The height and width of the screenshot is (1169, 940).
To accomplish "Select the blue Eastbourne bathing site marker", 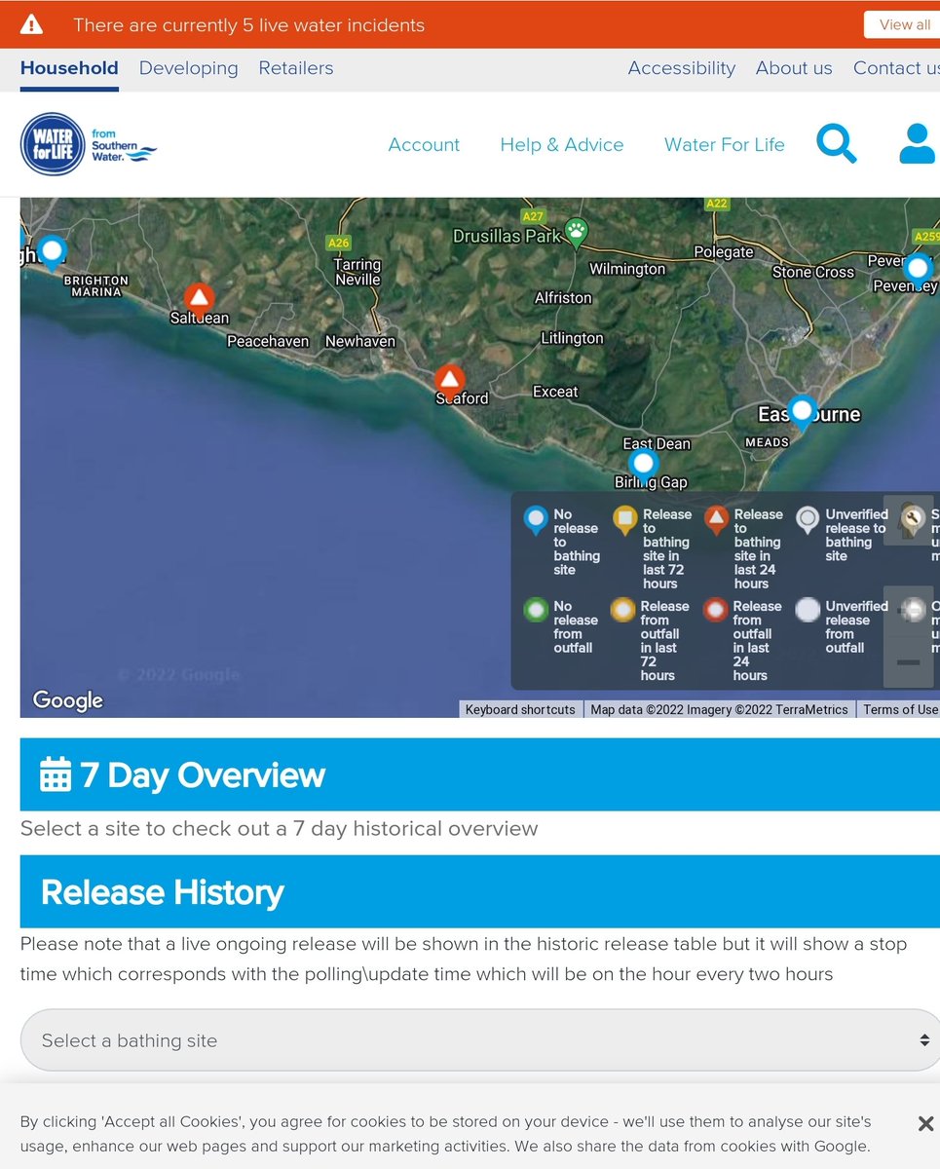I will (x=802, y=412).
